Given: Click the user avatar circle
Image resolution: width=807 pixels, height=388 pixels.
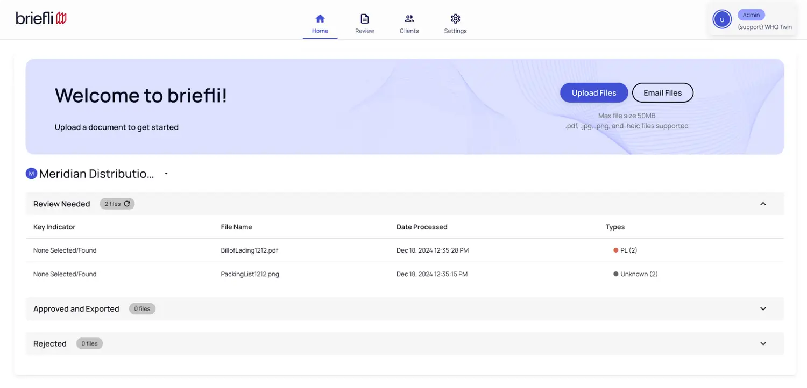Looking at the screenshot, I should 722,20.
